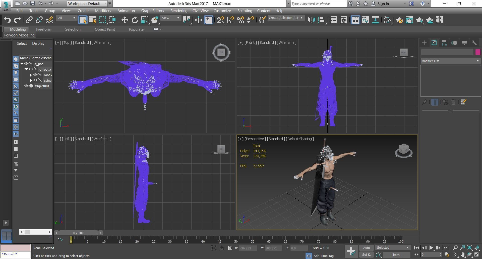
Task: Click the pink object color swatch
Action: [478, 52]
